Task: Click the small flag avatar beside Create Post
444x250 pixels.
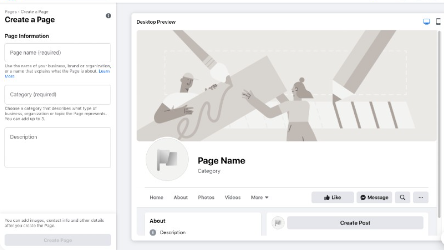Action: (278, 223)
